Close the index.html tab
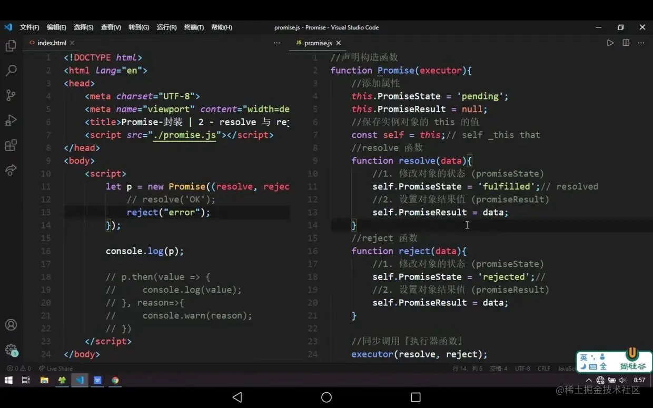This screenshot has height=408, width=653. coord(72,43)
